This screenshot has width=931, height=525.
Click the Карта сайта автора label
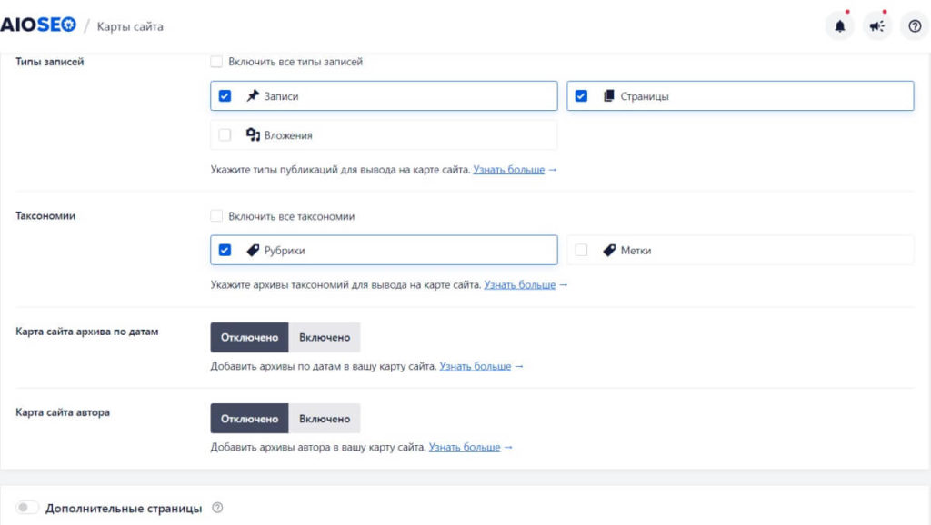click(x=63, y=412)
